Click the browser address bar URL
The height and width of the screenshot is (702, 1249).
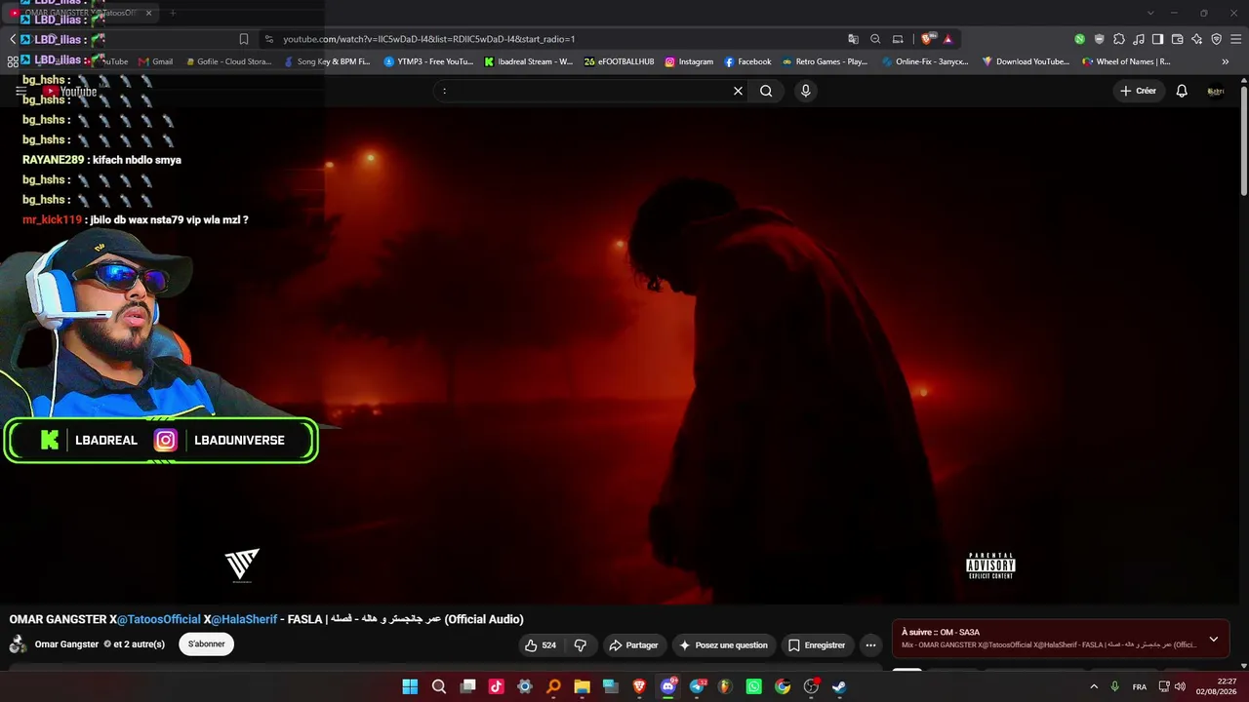pyautogui.click(x=428, y=39)
